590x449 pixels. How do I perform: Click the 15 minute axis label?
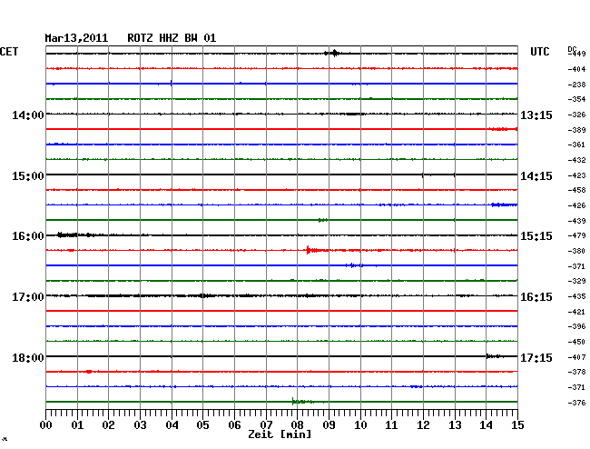[517, 425]
